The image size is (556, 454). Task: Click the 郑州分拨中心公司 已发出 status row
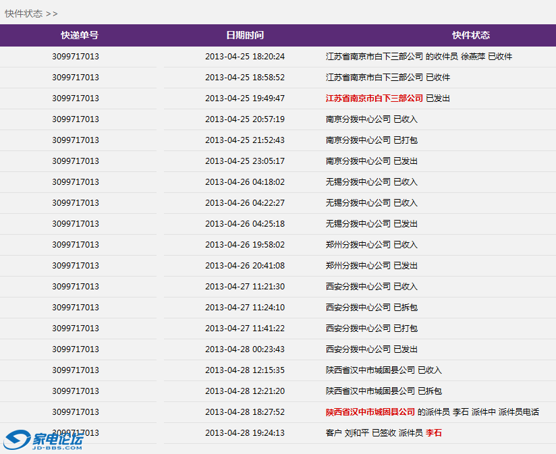coord(371,266)
